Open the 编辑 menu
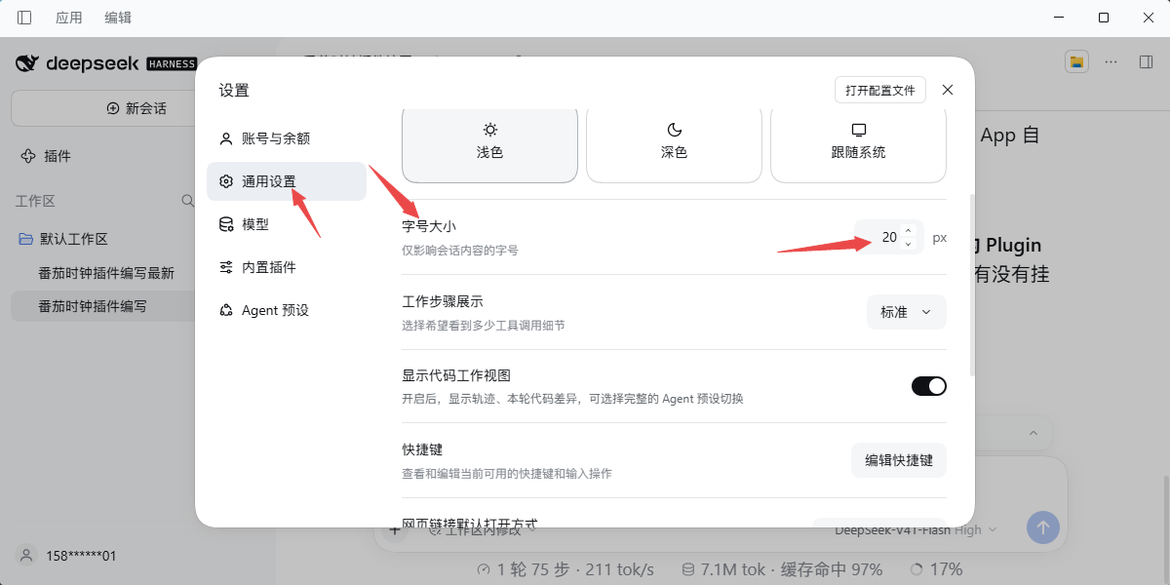This screenshot has width=1170, height=585. point(118,18)
